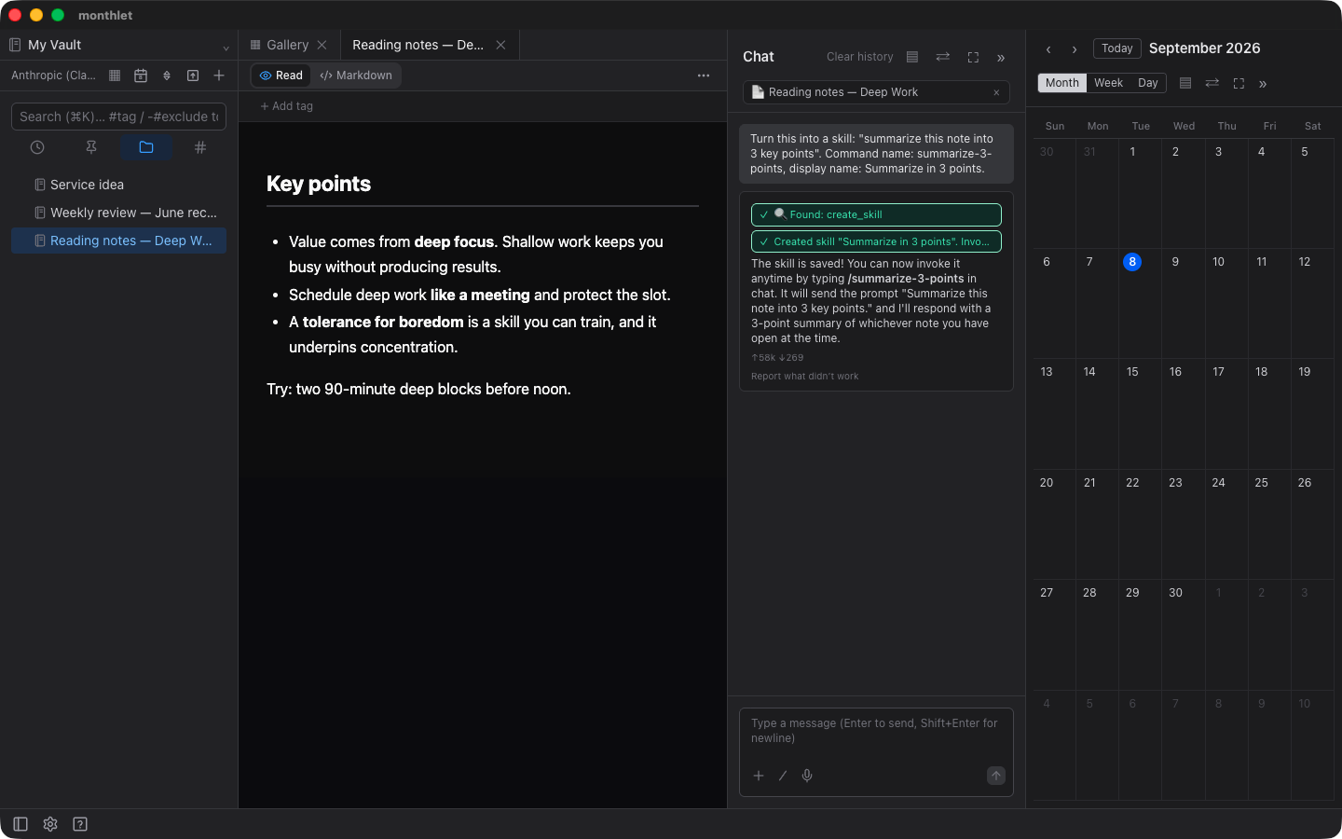Click the "Key points" heading in the note
Screen dimensions: 1342x839
319,184
